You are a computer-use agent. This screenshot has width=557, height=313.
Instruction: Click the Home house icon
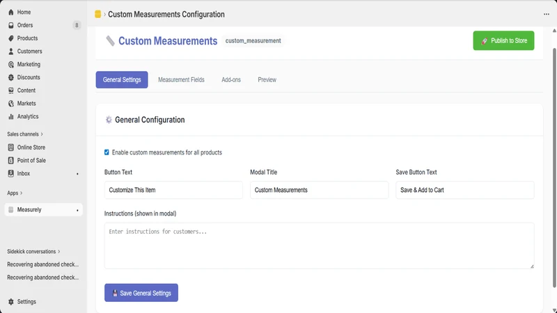tap(11, 12)
